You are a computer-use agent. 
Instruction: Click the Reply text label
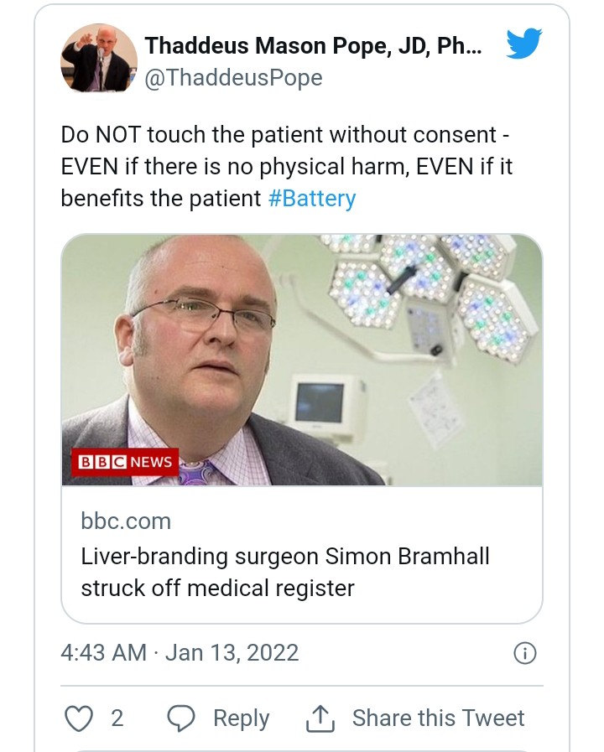pos(241,718)
